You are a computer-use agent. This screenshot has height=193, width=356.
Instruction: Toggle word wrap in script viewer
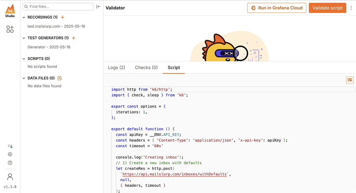350,80
